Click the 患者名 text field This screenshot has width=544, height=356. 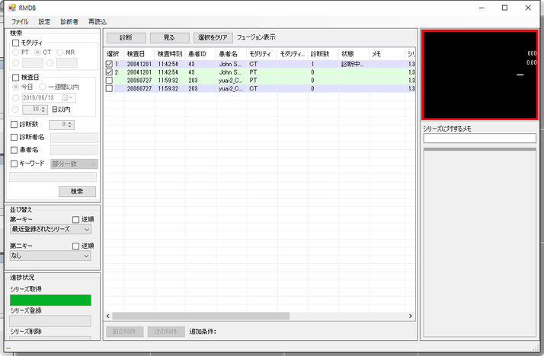click(74, 151)
